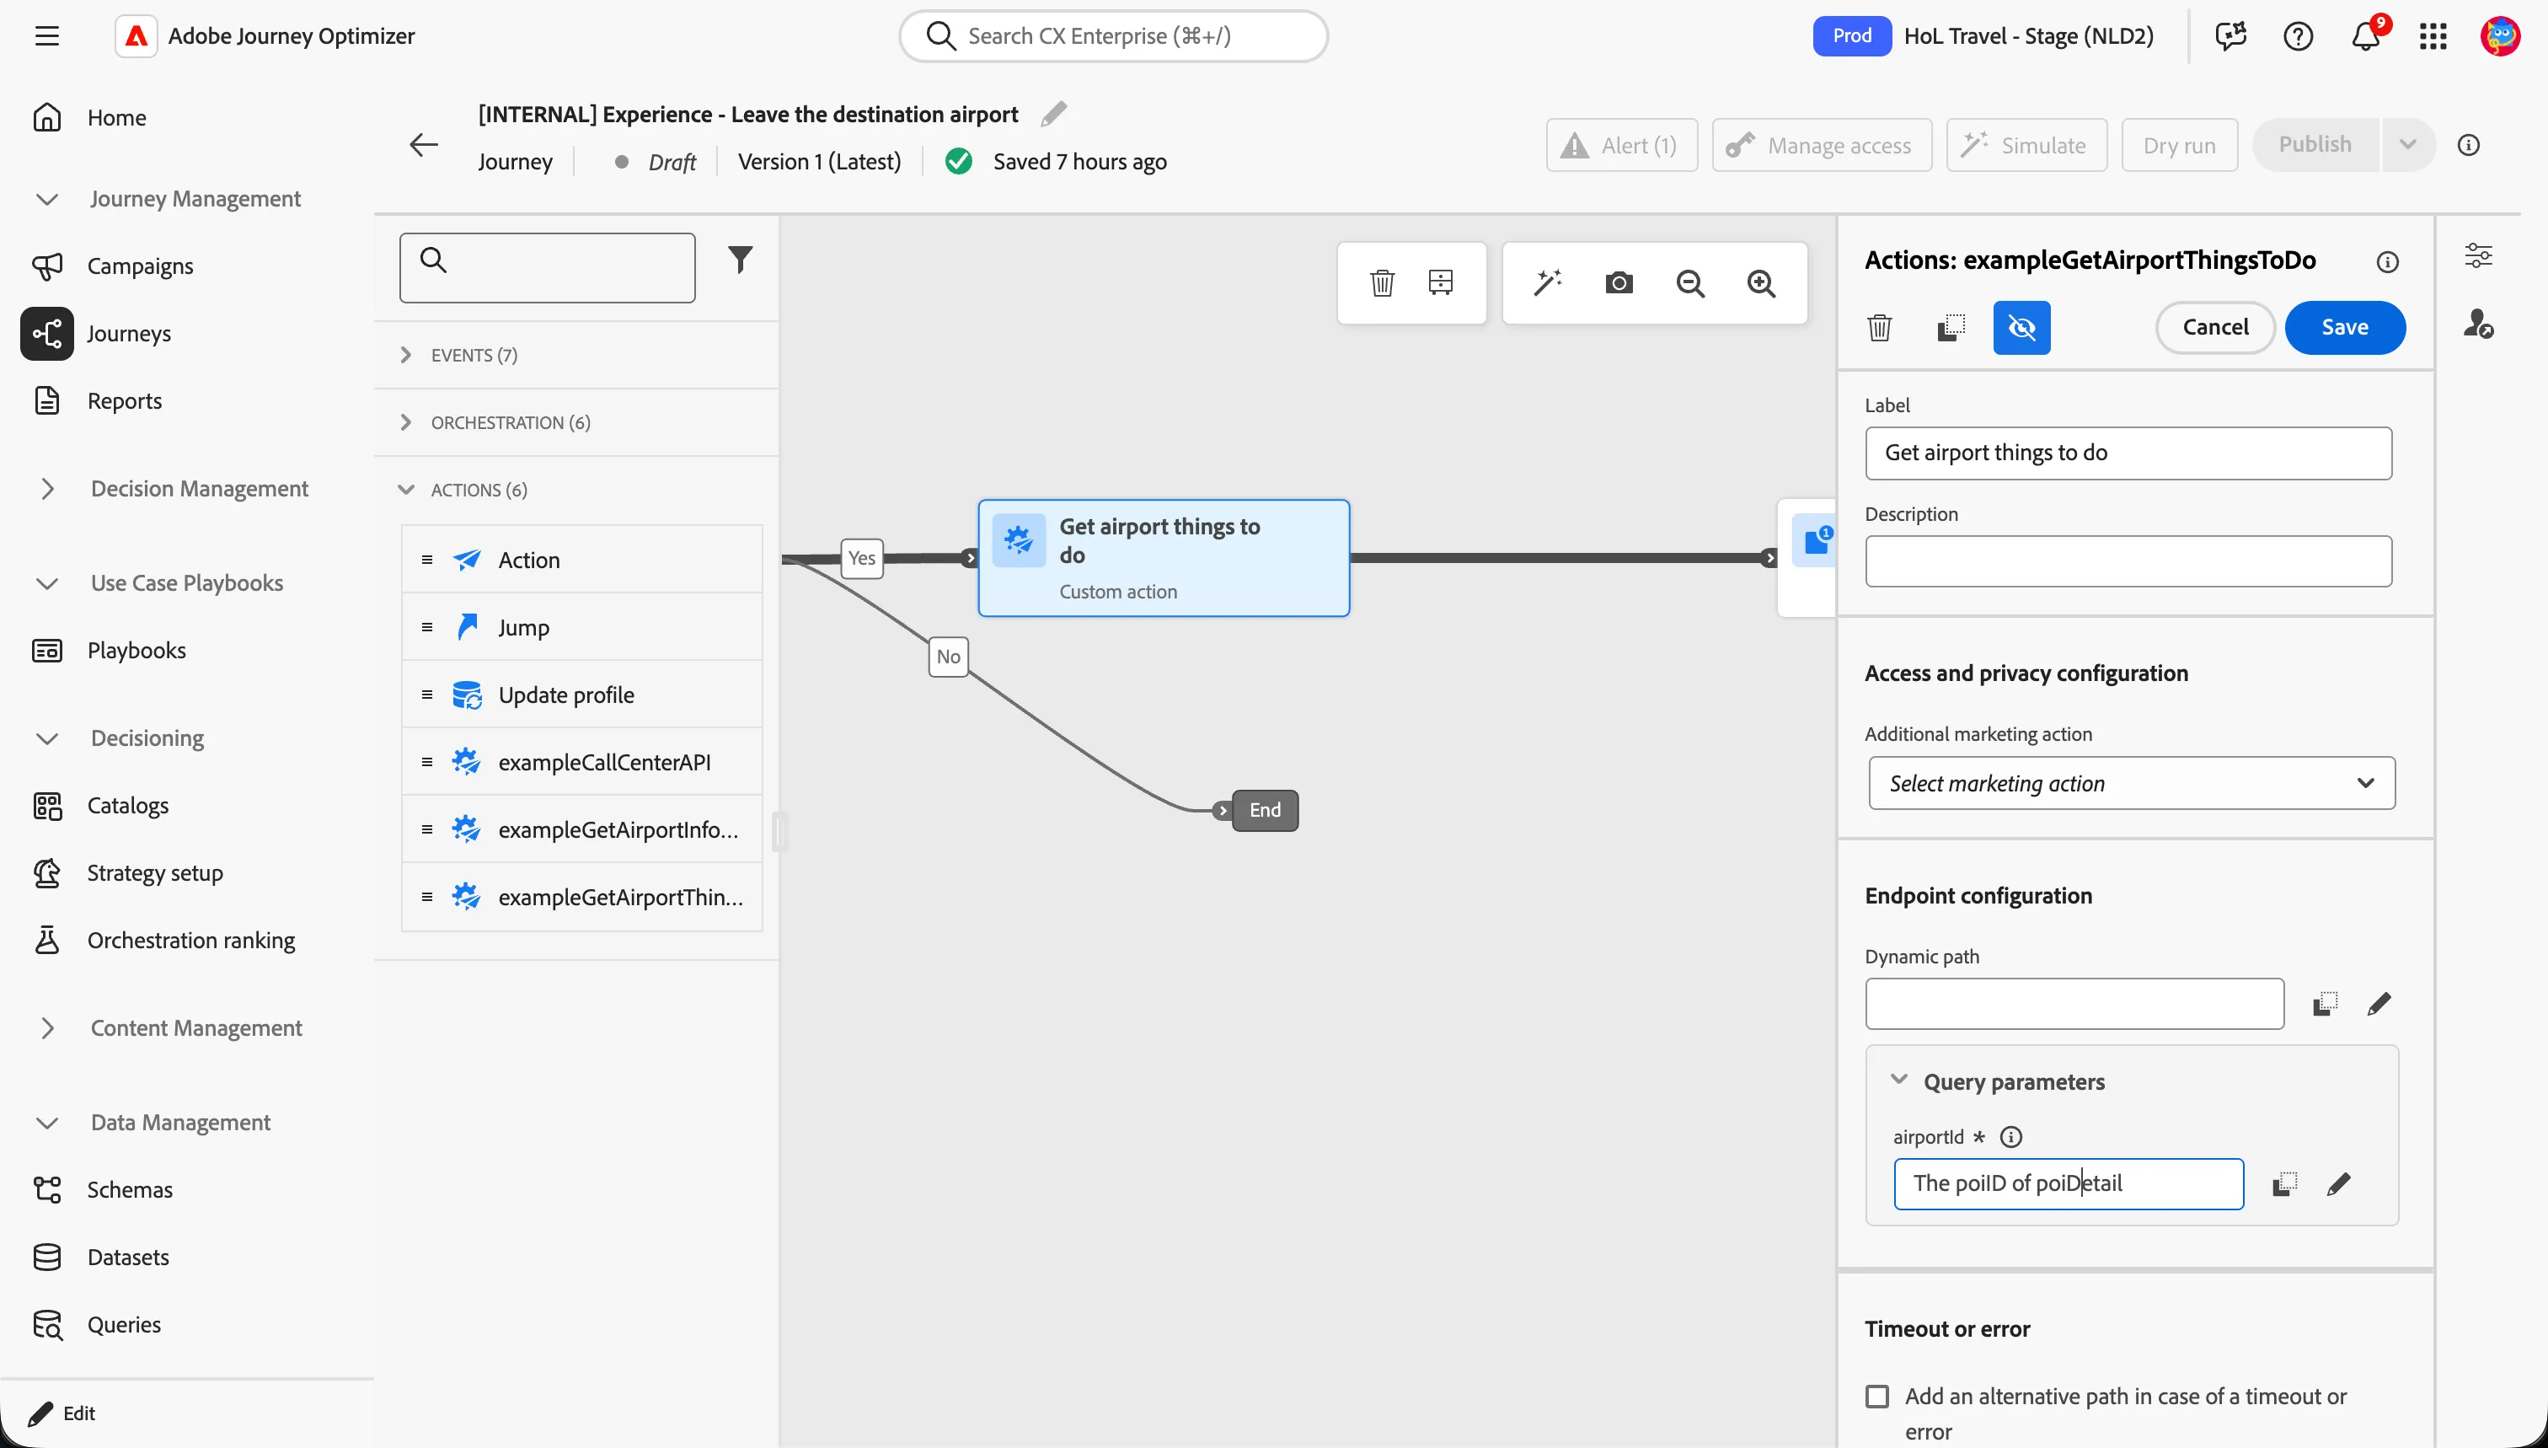
Task: Select the Get airport things to do node
Action: pos(1163,558)
